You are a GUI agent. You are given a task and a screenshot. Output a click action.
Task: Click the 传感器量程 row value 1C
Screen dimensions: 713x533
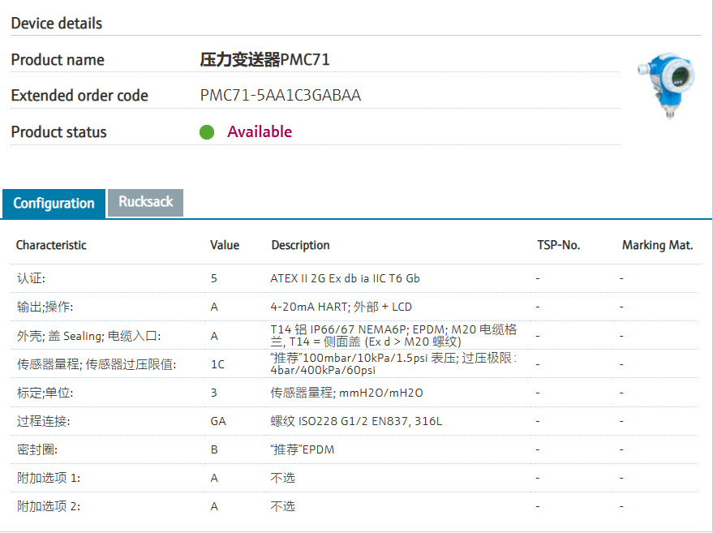pyautogui.click(x=217, y=364)
